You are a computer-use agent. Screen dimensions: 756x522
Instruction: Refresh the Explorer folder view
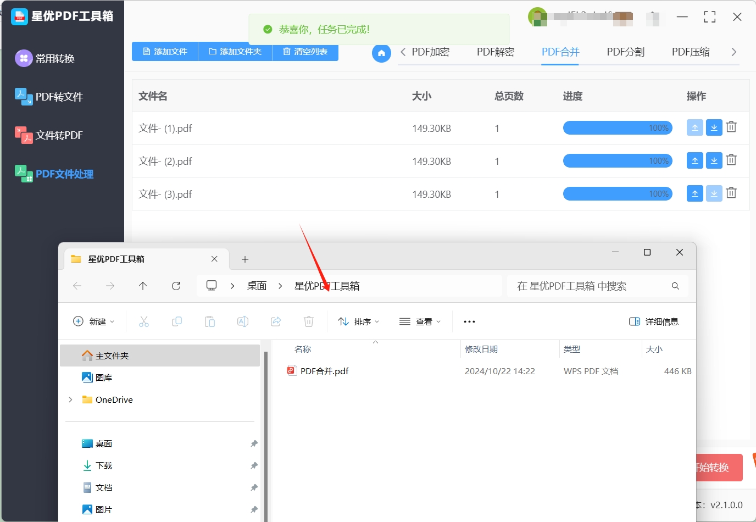(x=176, y=286)
